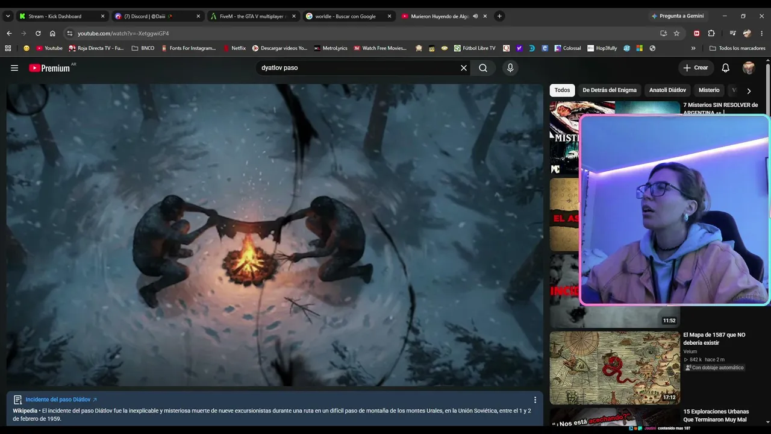771x434 pixels.
Task: Open the BNCO bookmarks folder
Action: click(143, 48)
